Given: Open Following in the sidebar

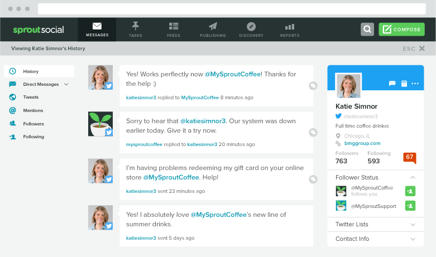Looking at the screenshot, I should [x=33, y=137].
